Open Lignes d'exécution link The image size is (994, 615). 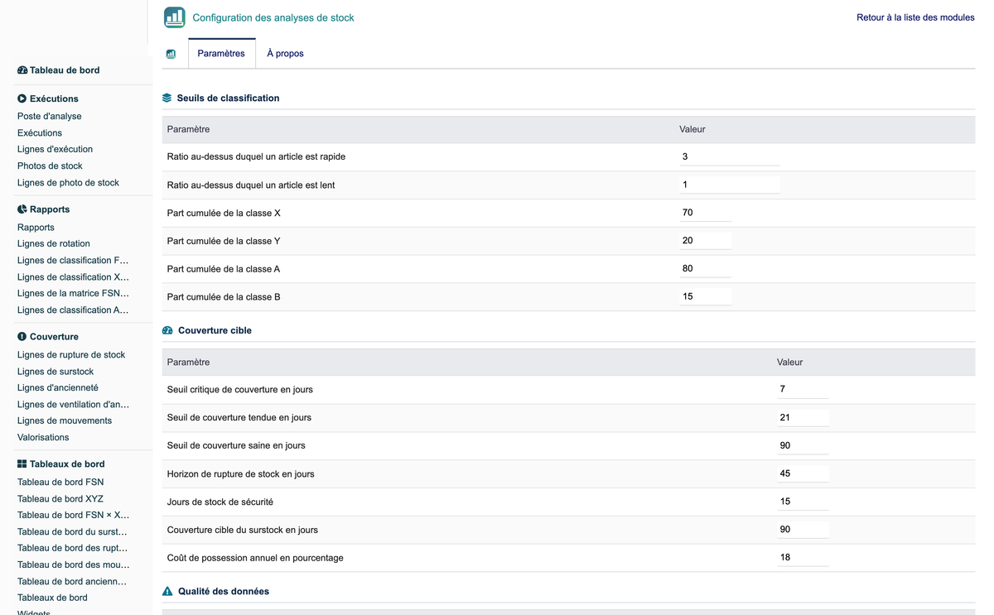click(x=55, y=150)
